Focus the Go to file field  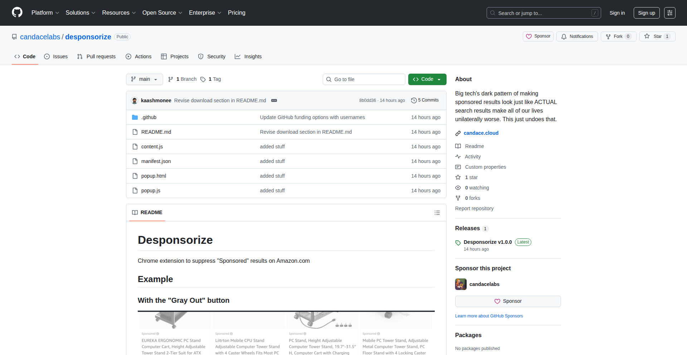coord(364,79)
